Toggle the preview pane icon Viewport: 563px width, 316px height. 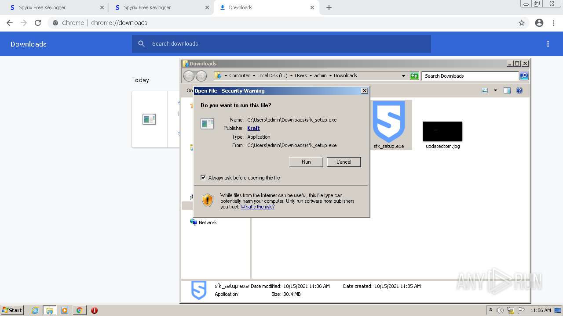click(x=507, y=90)
